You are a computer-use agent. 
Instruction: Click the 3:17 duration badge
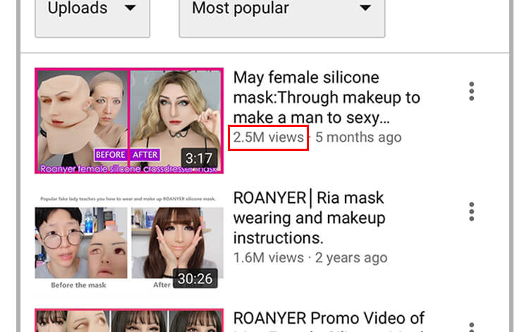199,158
